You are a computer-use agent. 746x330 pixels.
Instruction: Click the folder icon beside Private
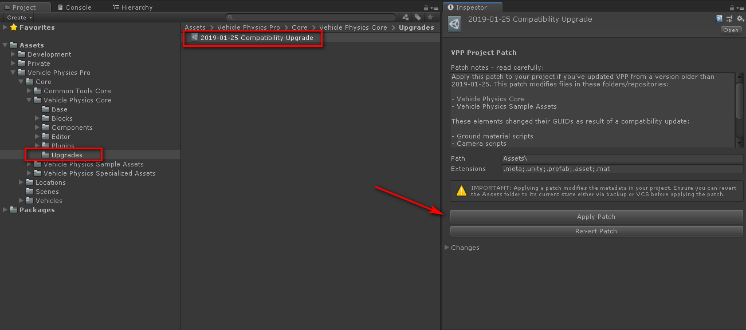pyautogui.click(x=21, y=63)
